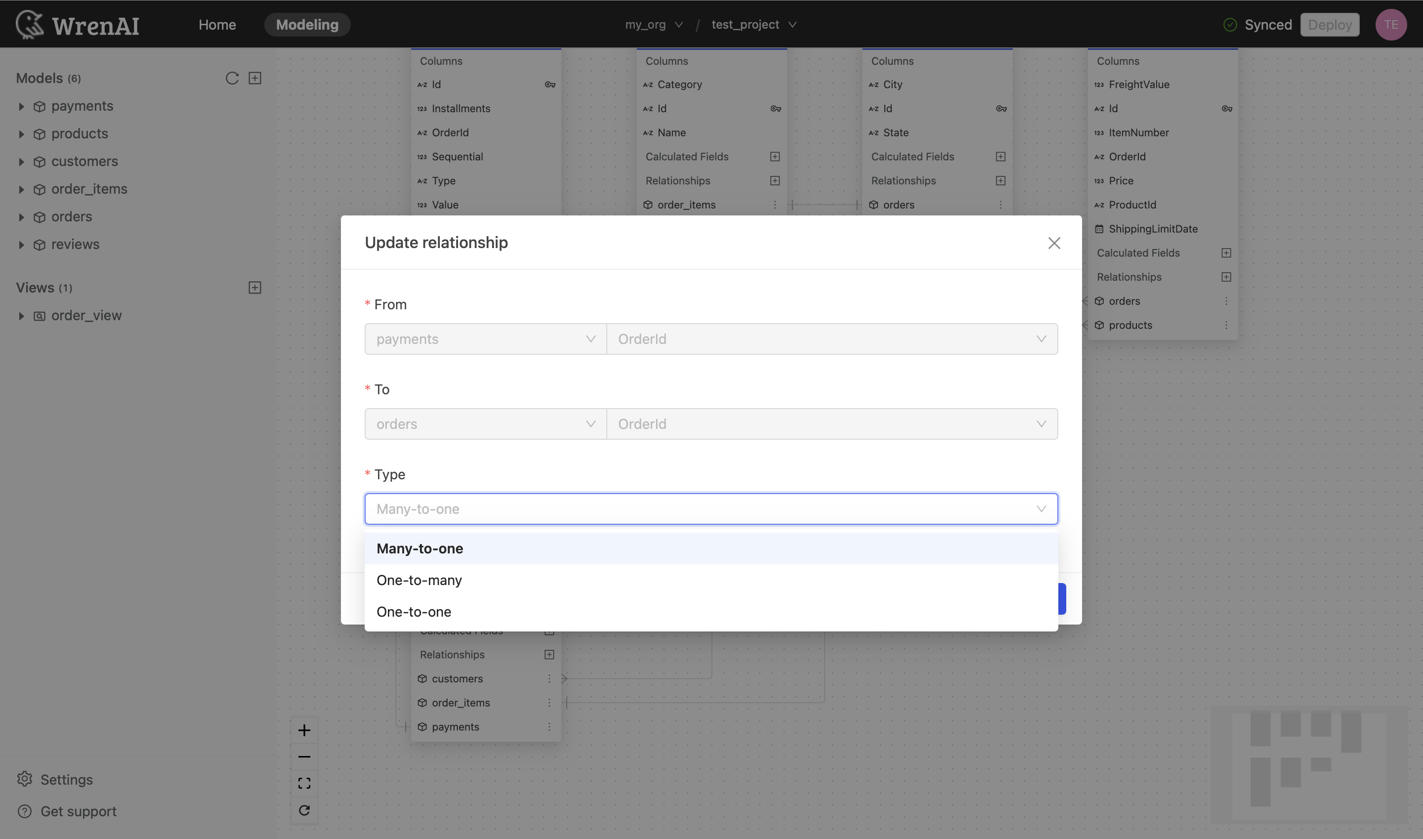
Task: Open Settings from the sidebar
Action: pos(55,780)
